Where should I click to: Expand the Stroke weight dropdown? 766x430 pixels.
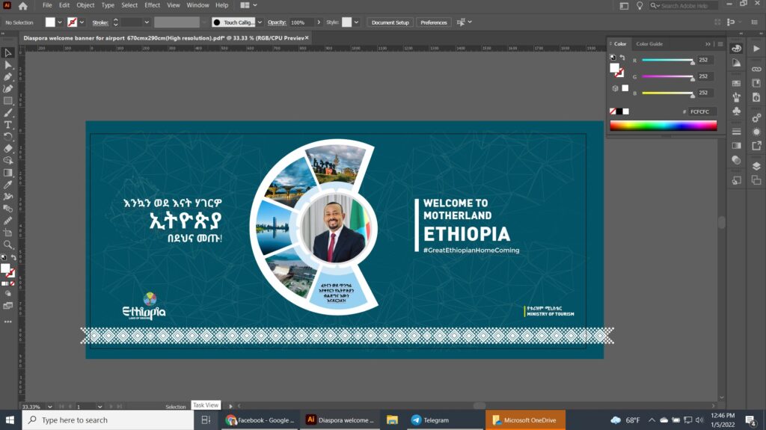[146, 22]
